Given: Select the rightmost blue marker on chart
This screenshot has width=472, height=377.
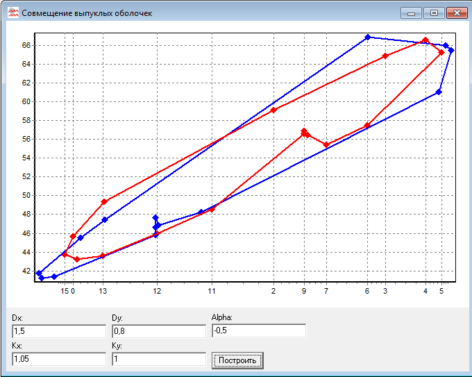Looking at the screenshot, I should tap(451, 50).
